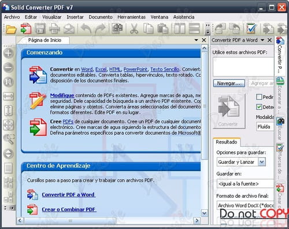
Task: Open the Visualizar menu
Action: coord(51,17)
